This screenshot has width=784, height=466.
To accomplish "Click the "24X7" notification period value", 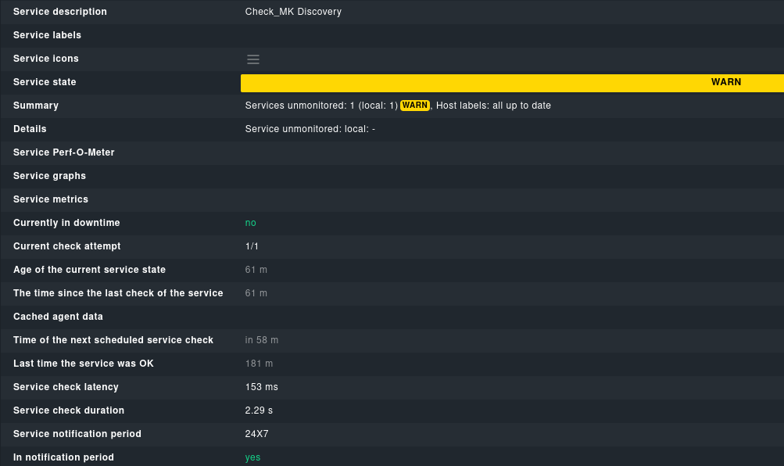I will coord(256,434).
